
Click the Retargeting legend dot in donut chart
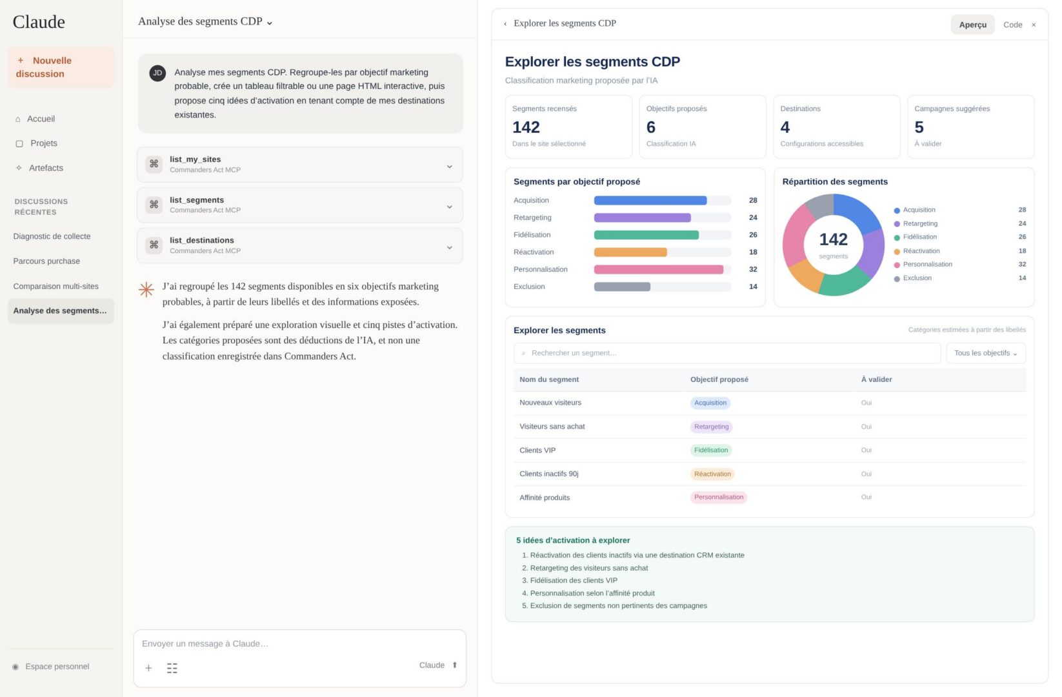coord(897,225)
